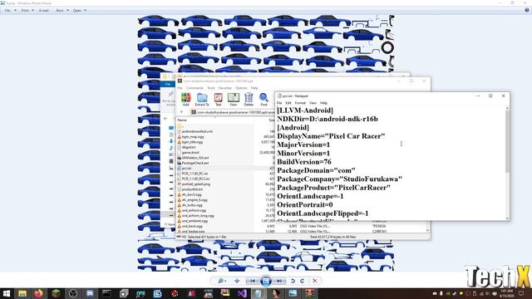Screen dimensions: 532x299
Task: Delete the image with the red X
Action: [x=314, y=281]
